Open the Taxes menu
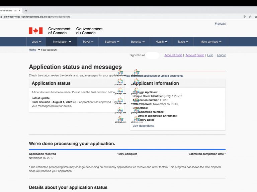Image resolution: width=257 pixels, height=192 pixels. [183, 42]
